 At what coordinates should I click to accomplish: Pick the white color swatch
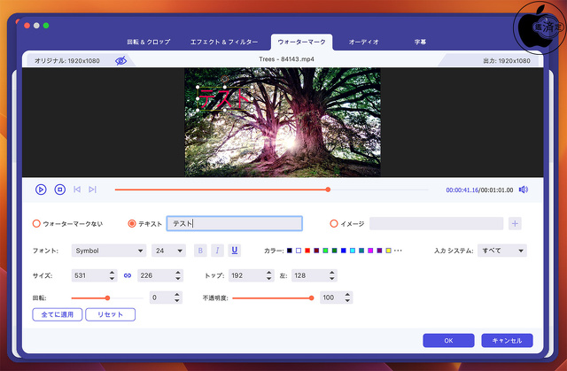(299, 251)
